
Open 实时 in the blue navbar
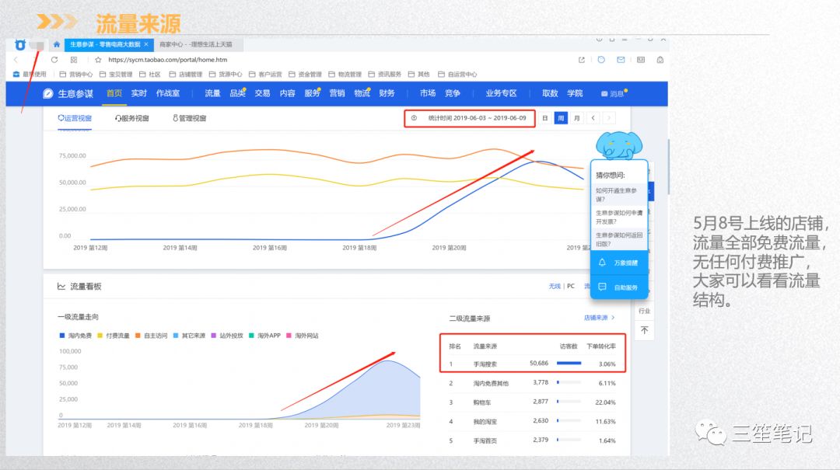[138, 94]
